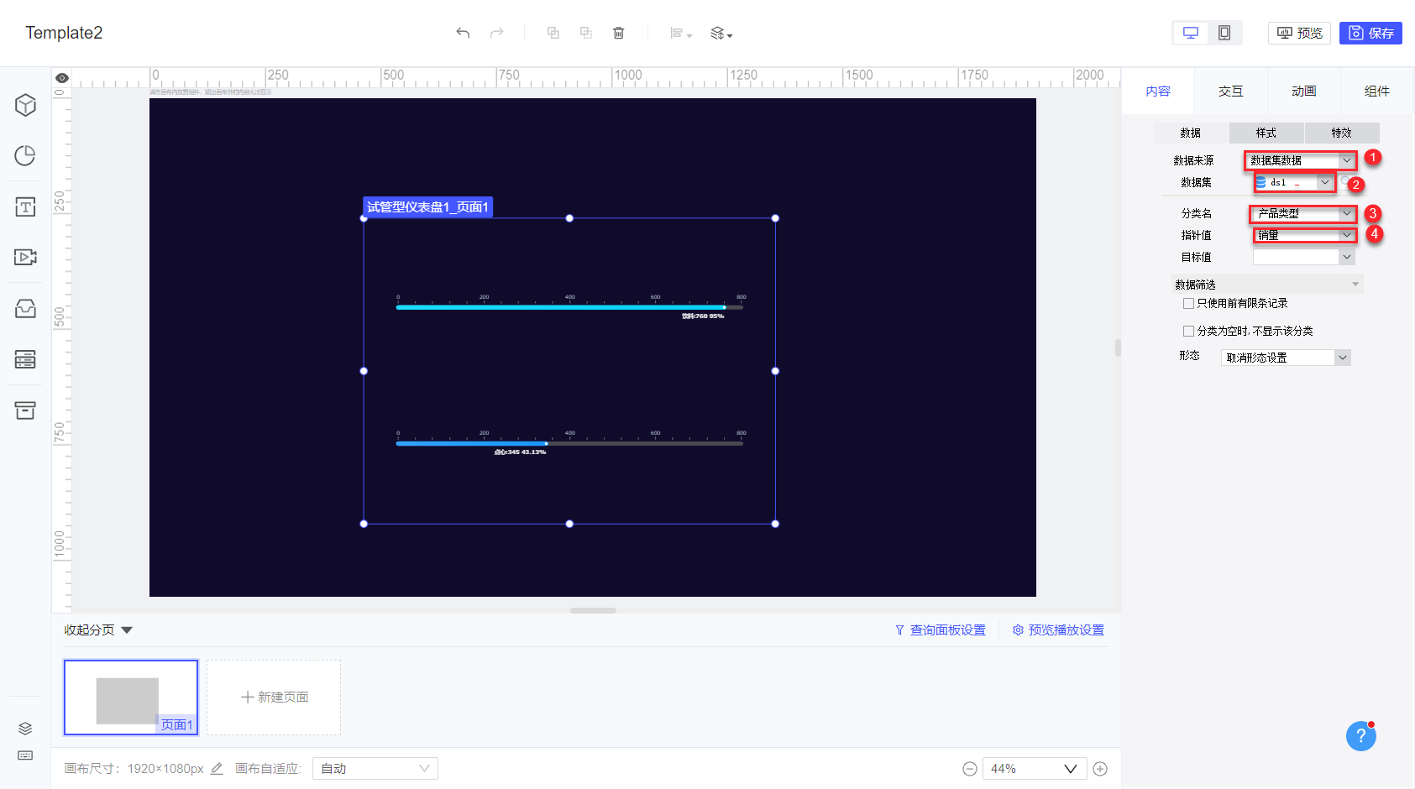Switch to the 动画 tab
This screenshot has height=789, width=1415.
1304,91
